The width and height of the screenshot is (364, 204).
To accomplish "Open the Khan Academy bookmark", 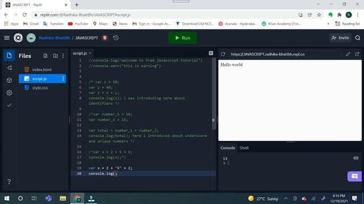I will 282,24.
